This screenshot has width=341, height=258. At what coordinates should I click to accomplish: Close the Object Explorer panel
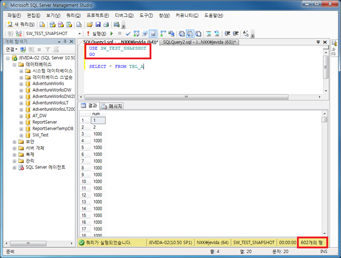coord(71,41)
